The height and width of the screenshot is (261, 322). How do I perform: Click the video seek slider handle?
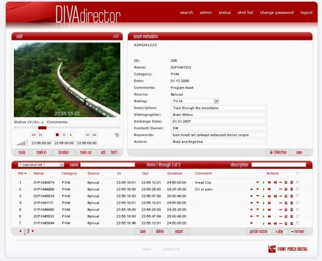42,128
